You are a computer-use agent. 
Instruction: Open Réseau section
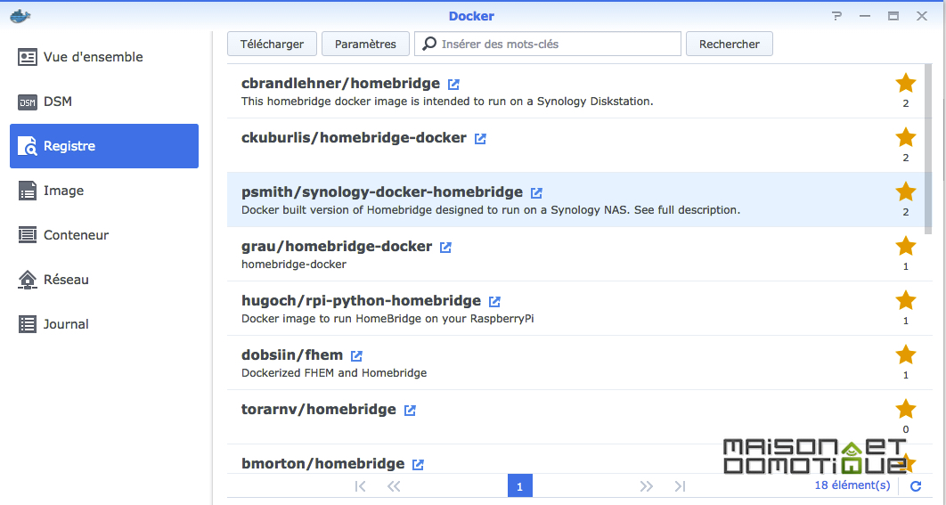(x=103, y=280)
